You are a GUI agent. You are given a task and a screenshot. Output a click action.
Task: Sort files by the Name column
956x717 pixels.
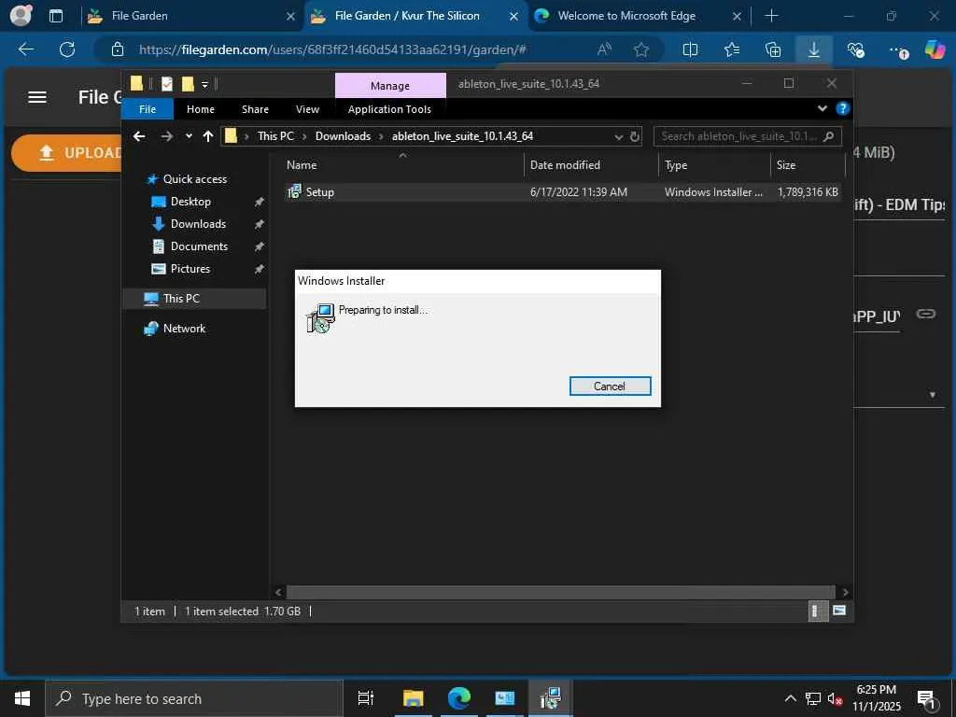(402, 165)
